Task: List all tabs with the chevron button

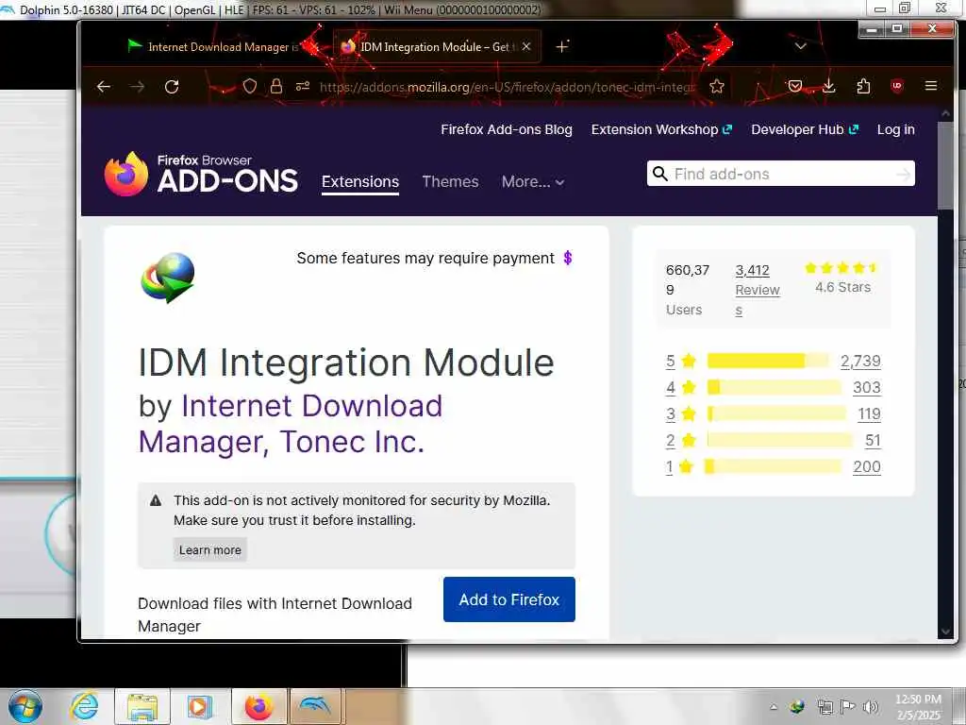Action: [x=800, y=46]
